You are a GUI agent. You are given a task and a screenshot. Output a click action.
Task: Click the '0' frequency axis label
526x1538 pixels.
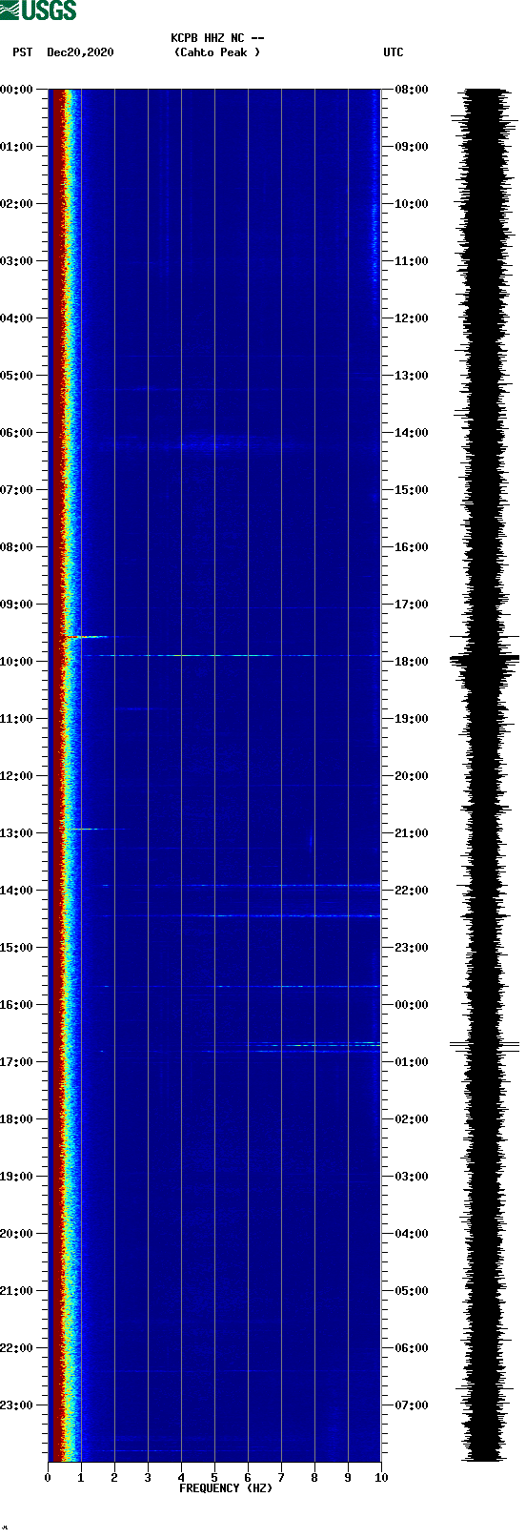[x=48, y=1478]
